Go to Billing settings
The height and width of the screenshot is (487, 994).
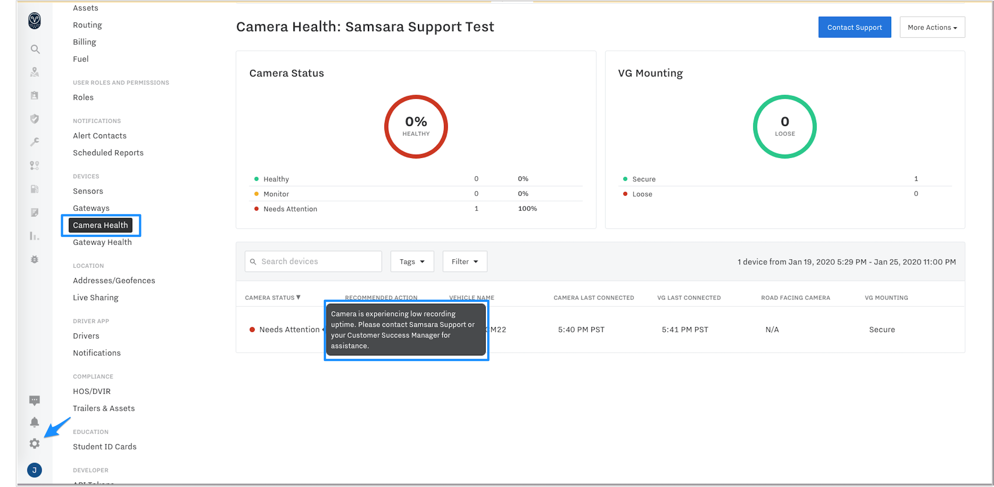85,42
